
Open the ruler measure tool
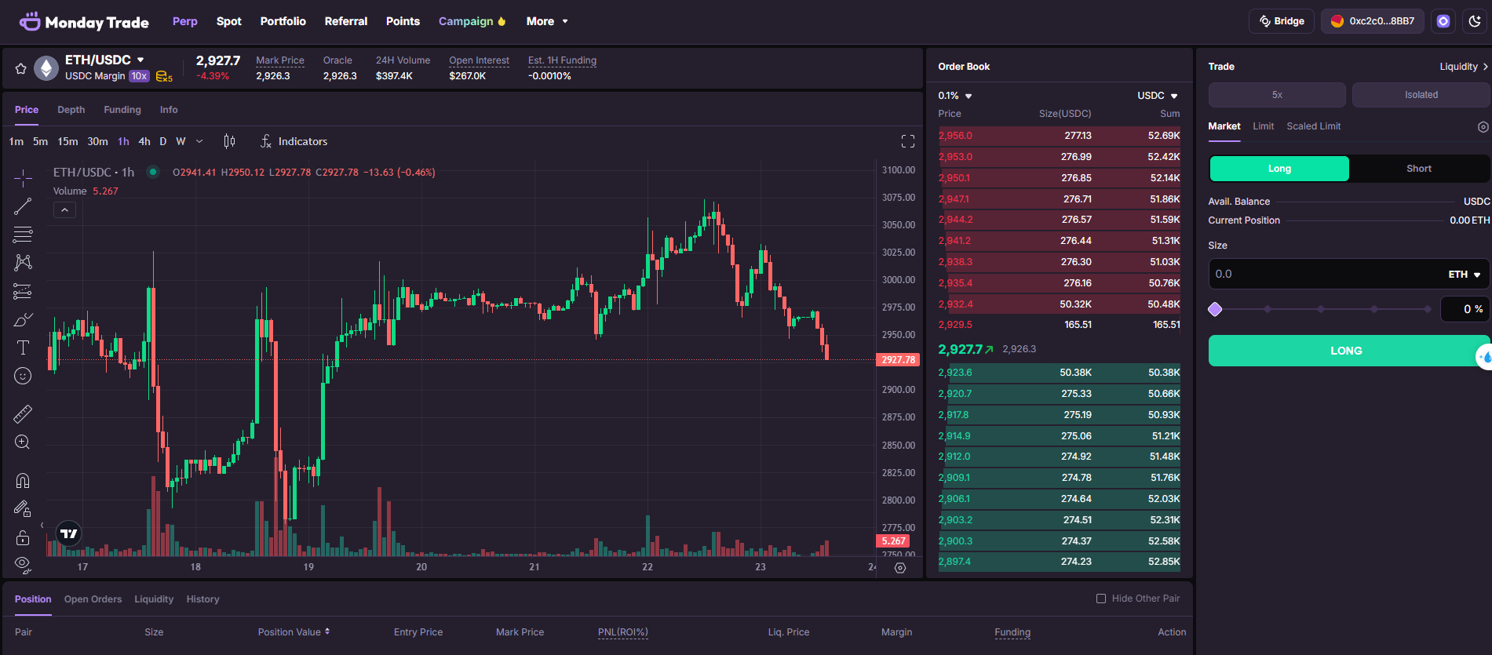pyautogui.click(x=23, y=413)
